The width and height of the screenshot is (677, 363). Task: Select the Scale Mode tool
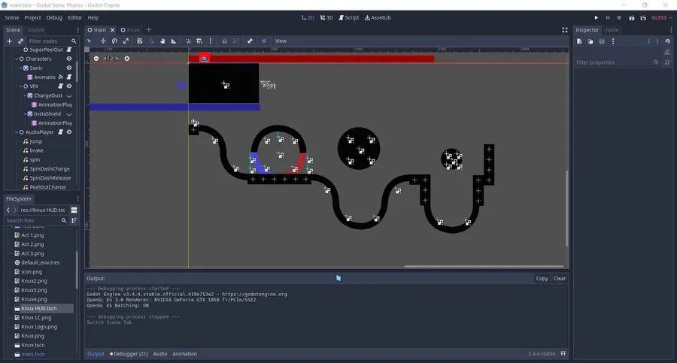[126, 41]
